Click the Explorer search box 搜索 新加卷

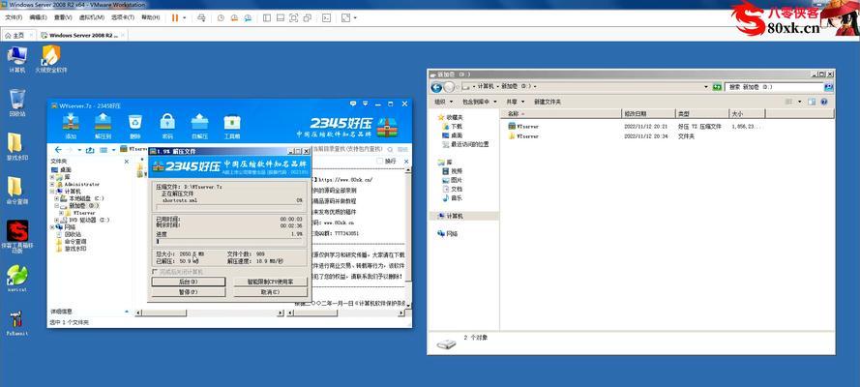[x=775, y=87]
